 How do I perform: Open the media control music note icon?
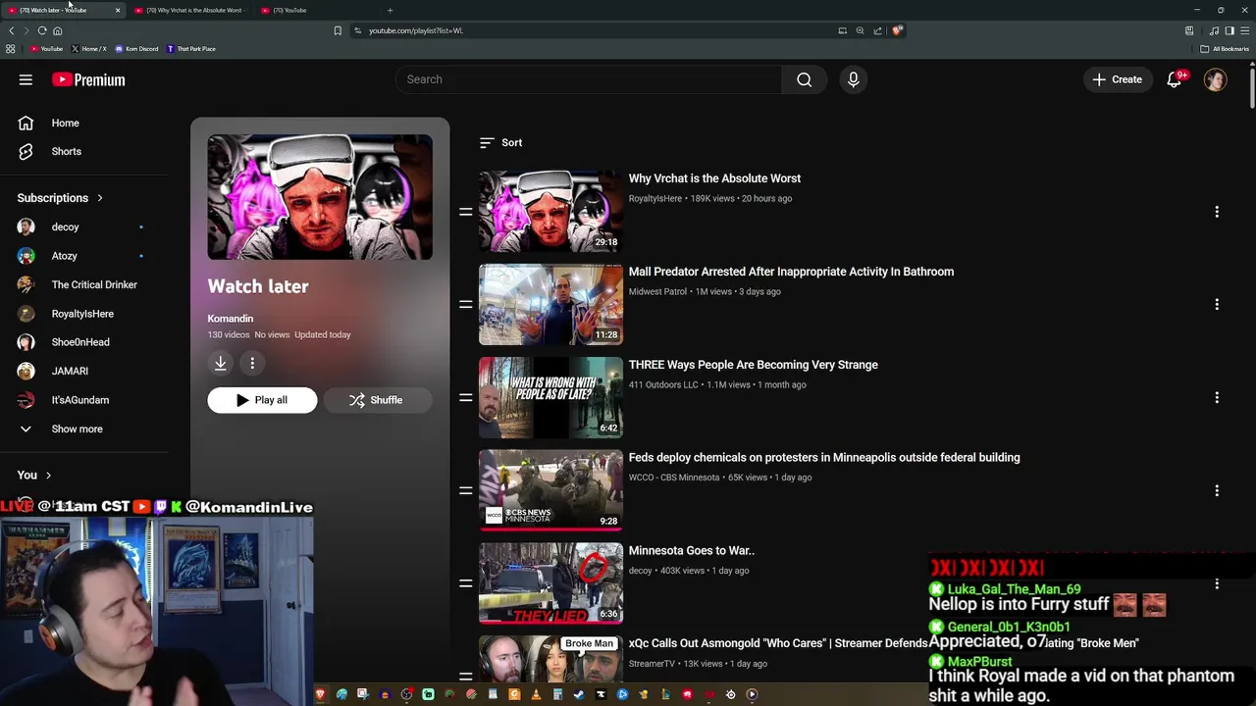click(x=1214, y=30)
